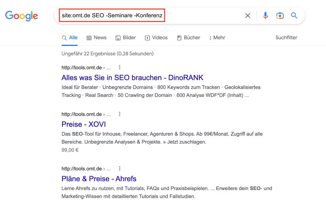The height and width of the screenshot is (208, 326).
Task: Click the tools.omt.de URL above XOVI result
Action: 81,114
